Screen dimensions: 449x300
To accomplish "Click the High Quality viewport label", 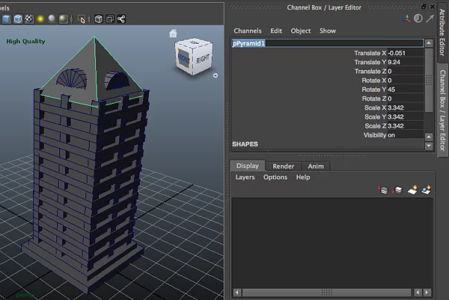I will tap(25, 41).
